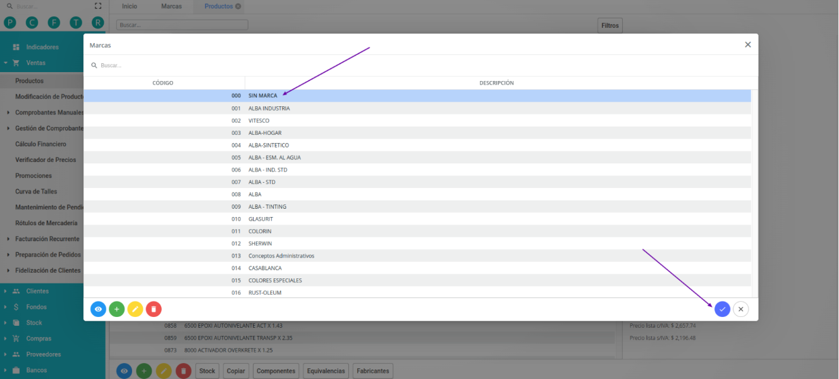Click the Filtros button in Productos window
This screenshot has width=839, height=379.
point(610,25)
